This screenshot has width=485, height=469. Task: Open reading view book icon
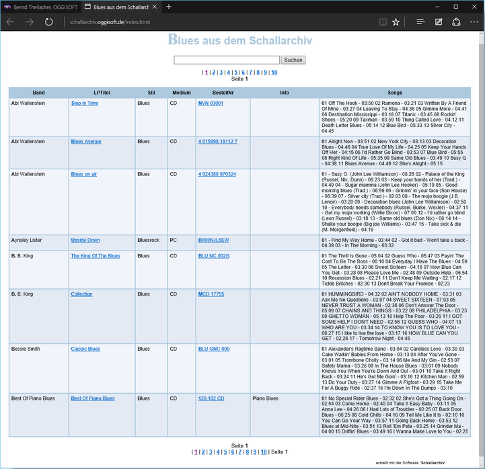[x=383, y=22]
